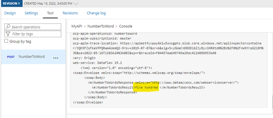
Task: Switch to the Settings tab
Action: [x=31, y=13]
